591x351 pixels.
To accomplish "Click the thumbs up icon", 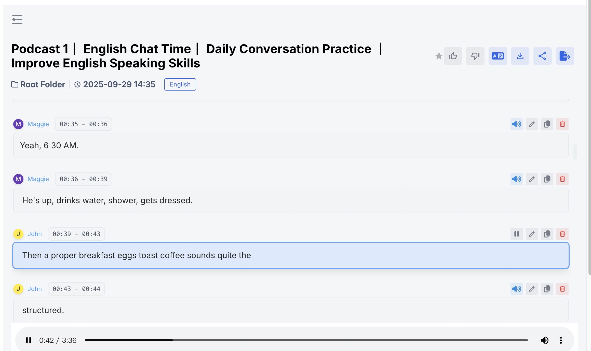I will [453, 56].
